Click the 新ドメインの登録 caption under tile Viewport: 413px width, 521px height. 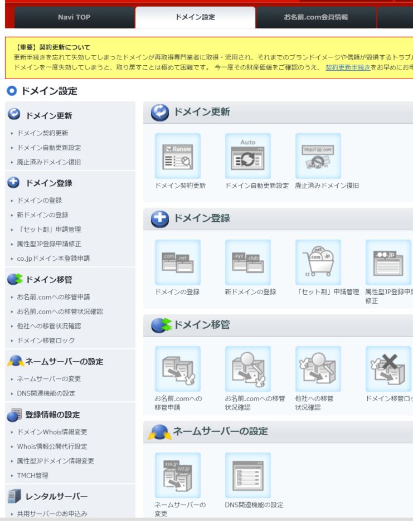coord(250,292)
